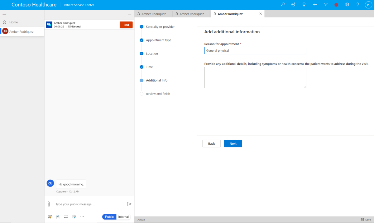Click the plus new record icon in header
Screen dimensions: 374x223
coord(315,5)
